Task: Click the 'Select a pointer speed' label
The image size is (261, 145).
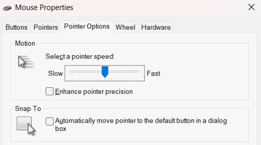Action: [x=80, y=56]
